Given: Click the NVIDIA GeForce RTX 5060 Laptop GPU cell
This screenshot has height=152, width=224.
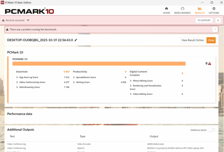Looking at the screenshot, I should click(175, 148).
